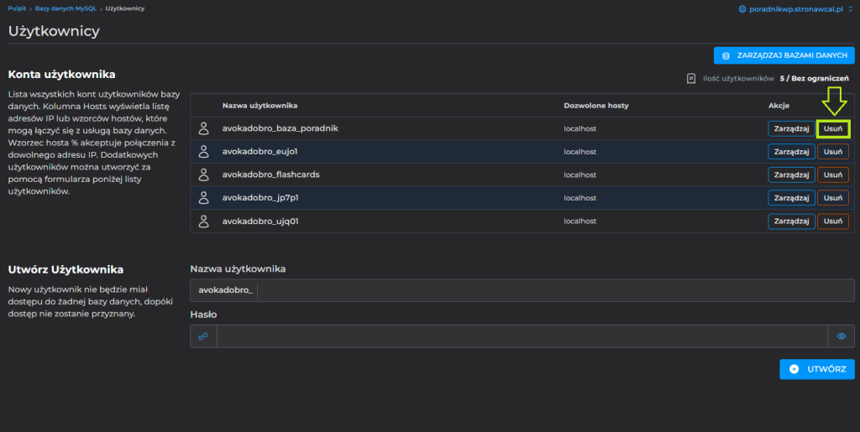This screenshot has height=432, width=860.
Task: Open Bazy danych MySQL breadcrumb
Action: (66, 8)
